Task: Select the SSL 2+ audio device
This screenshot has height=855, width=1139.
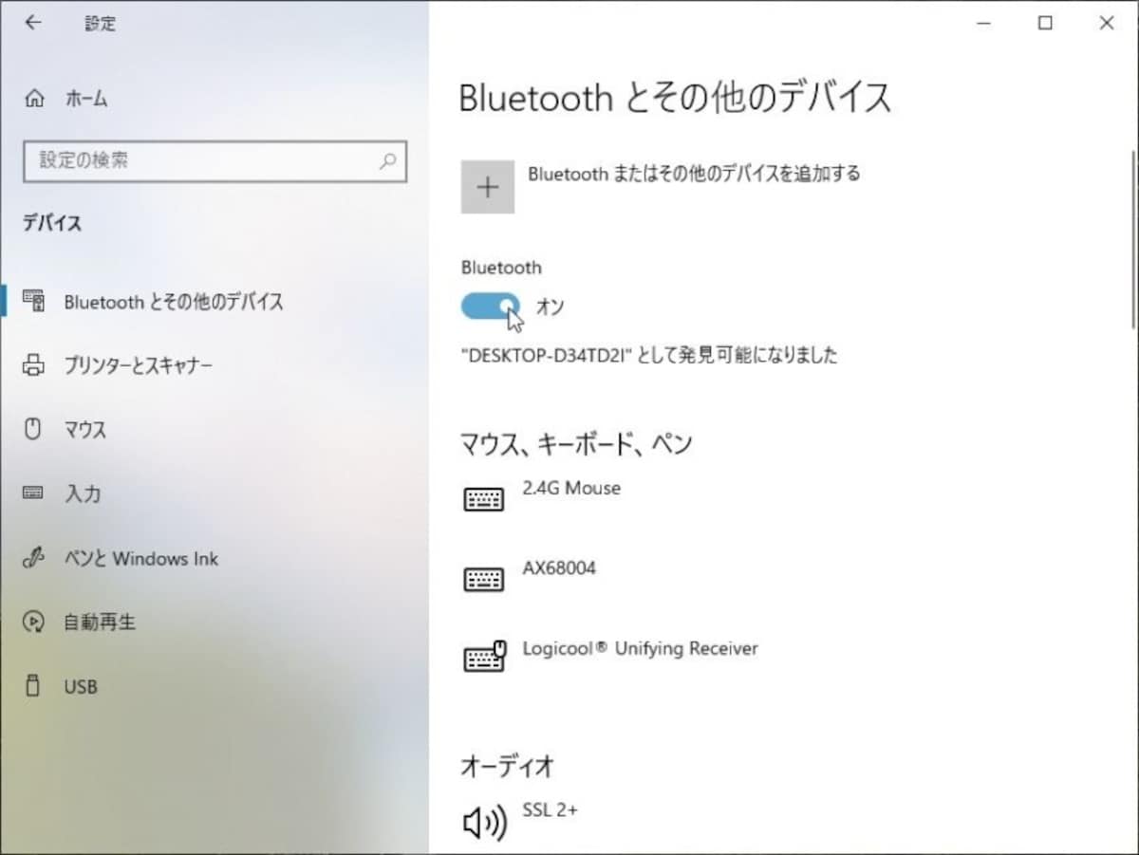Action: 551,810
